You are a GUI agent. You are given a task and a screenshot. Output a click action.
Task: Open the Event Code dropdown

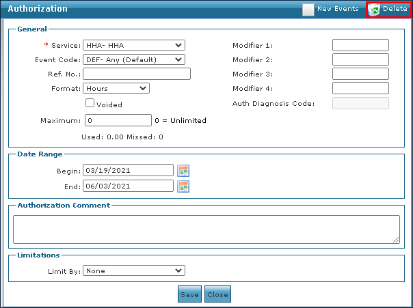point(134,59)
